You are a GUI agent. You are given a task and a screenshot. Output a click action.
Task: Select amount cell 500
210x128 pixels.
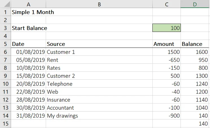pyautogui.click(x=167, y=76)
